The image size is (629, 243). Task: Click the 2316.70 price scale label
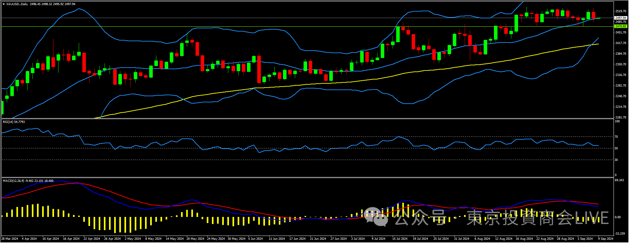(620, 75)
